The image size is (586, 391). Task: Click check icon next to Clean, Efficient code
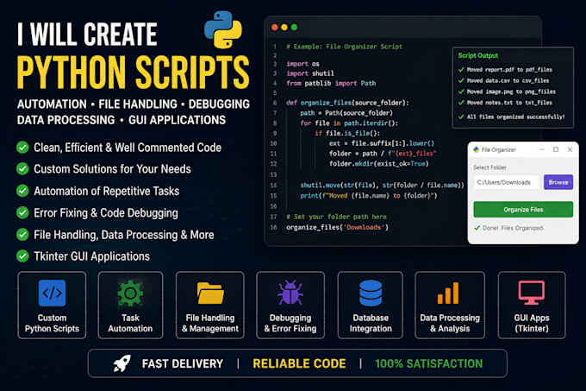click(22, 148)
